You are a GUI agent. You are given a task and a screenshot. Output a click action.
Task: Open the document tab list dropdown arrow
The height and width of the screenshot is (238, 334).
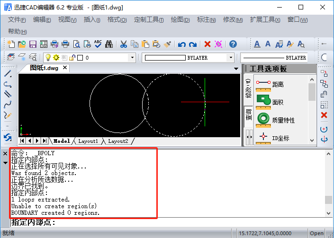click(x=236, y=69)
